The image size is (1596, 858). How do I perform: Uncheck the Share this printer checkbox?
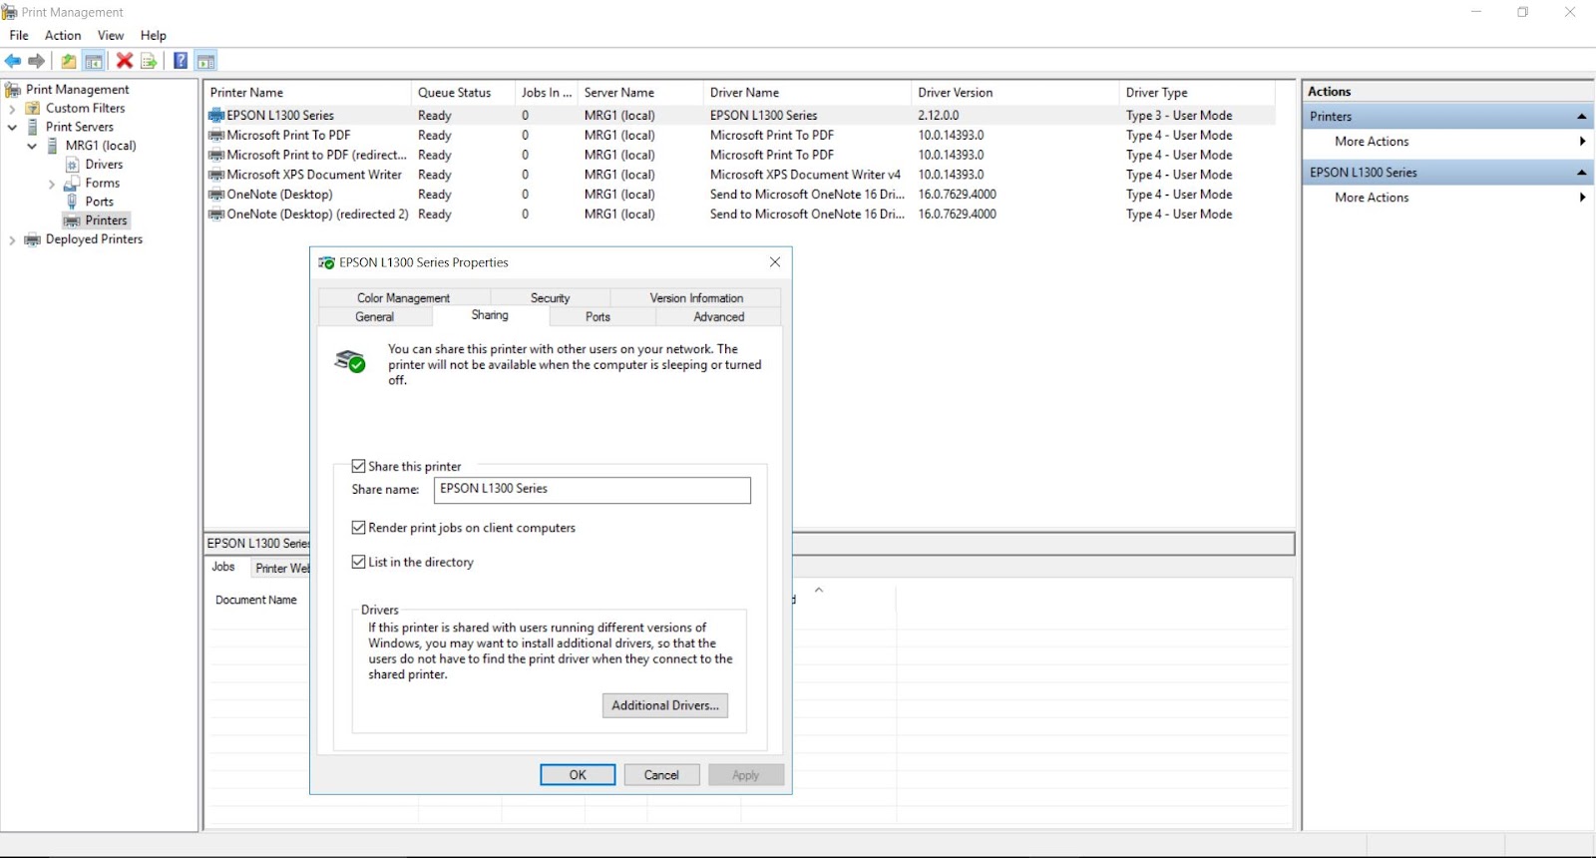358,466
